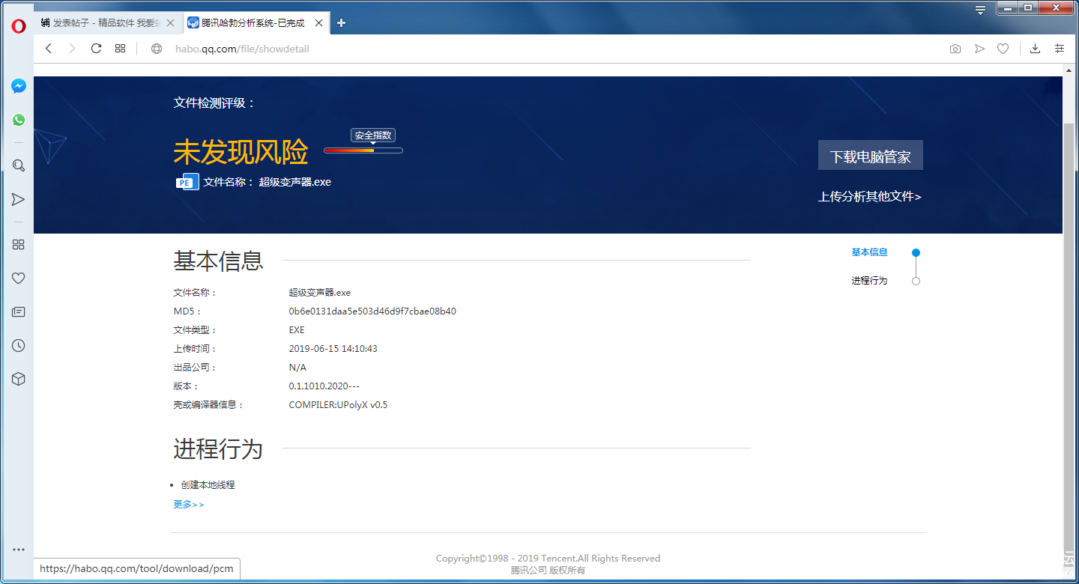This screenshot has width=1079, height=584.
Task: Click the 创建本地线程 behavior entry
Action: [208, 485]
